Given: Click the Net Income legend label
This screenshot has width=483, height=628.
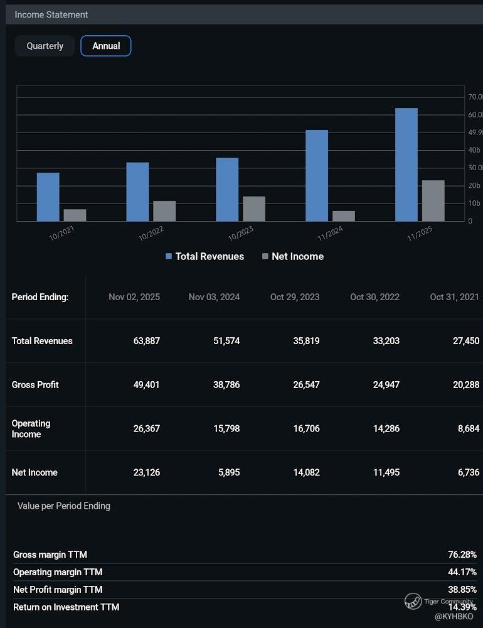Looking at the screenshot, I should click(x=298, y=256).
